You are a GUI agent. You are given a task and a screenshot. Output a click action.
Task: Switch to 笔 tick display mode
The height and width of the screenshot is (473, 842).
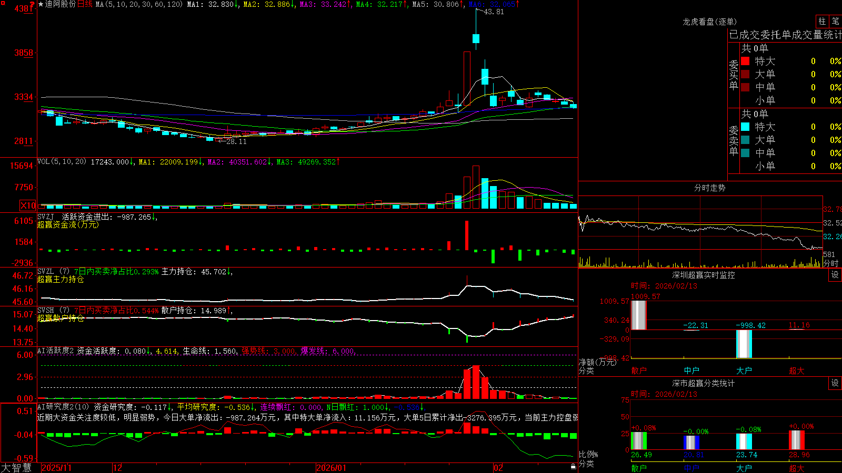(836, 22)
